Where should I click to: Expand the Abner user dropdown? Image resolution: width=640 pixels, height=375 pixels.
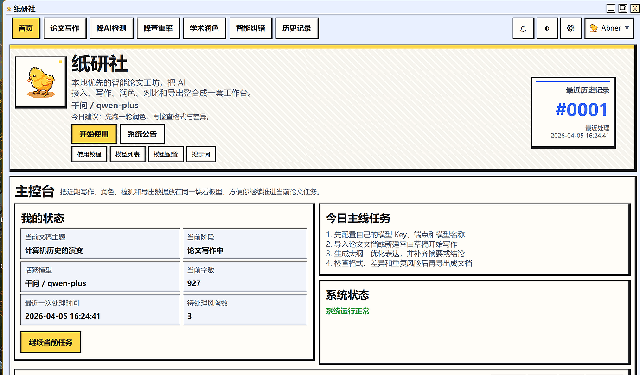point(627,28)
